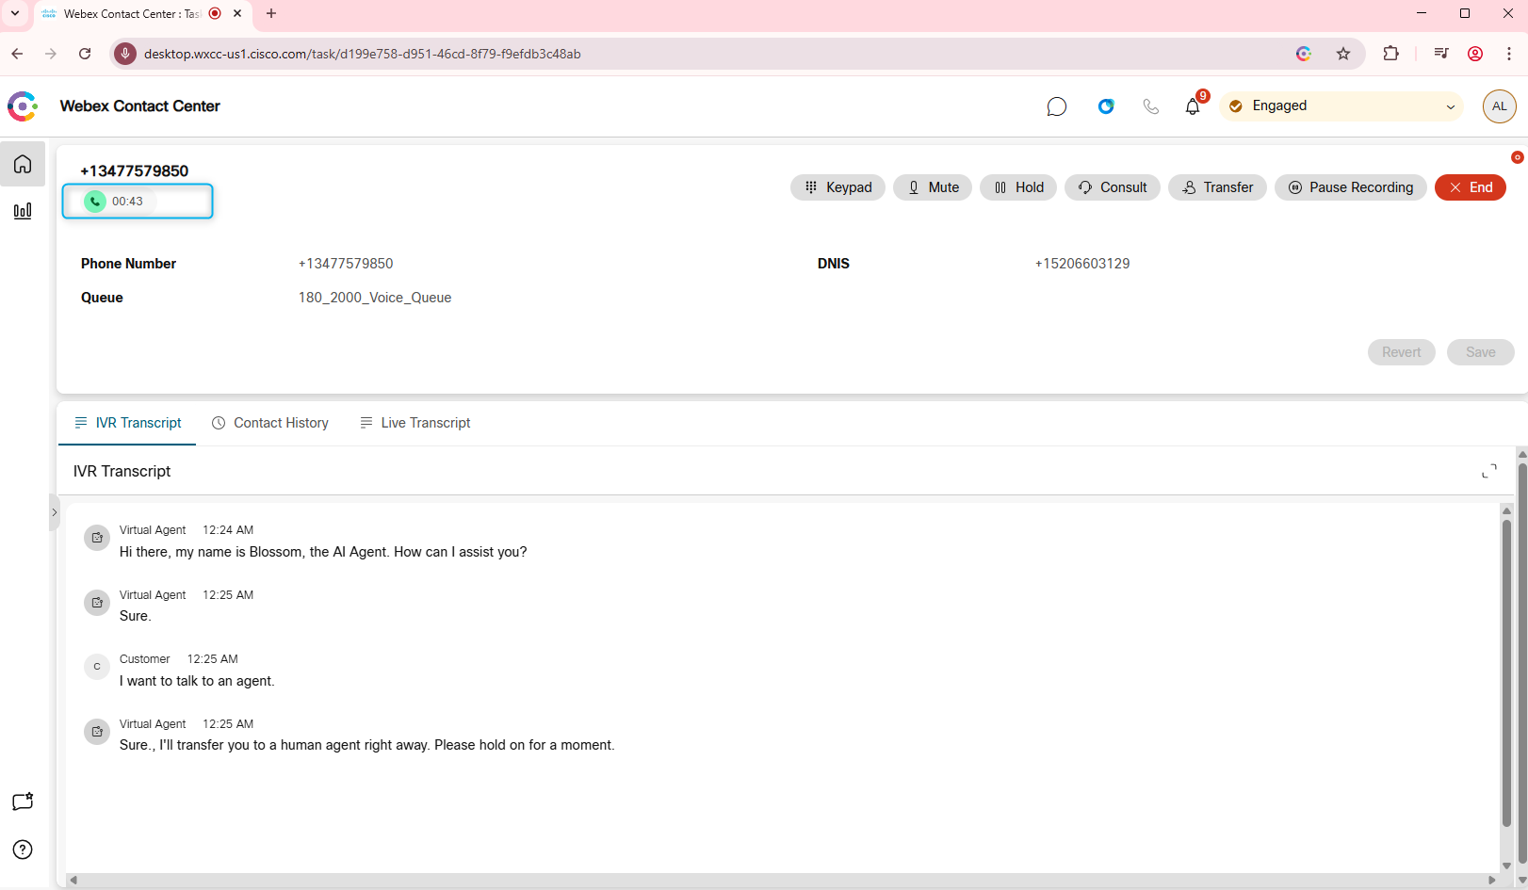Open the Agent Performance Statistics icon

[x=23, y=211]
